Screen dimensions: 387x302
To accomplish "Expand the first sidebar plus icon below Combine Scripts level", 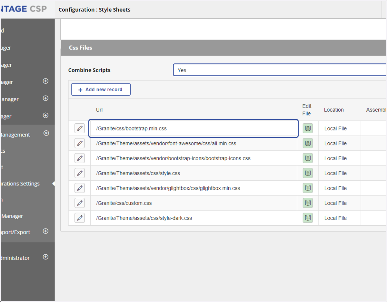I will (x=45, y=81).
